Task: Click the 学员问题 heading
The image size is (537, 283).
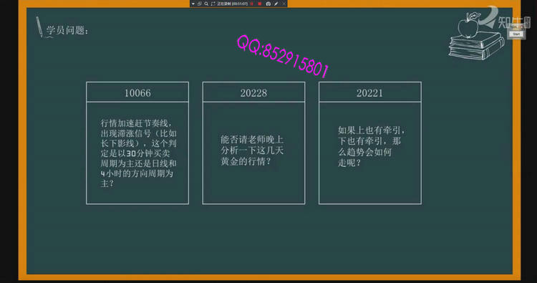Action: [67, 31]
